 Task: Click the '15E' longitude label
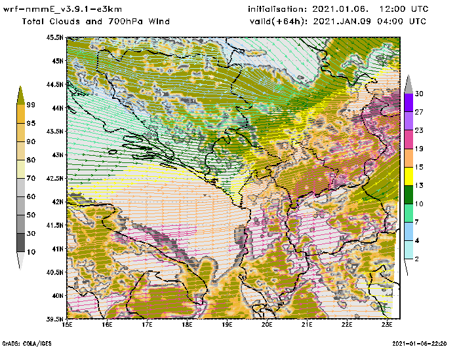pyautogui.click(x=68, y=325)
